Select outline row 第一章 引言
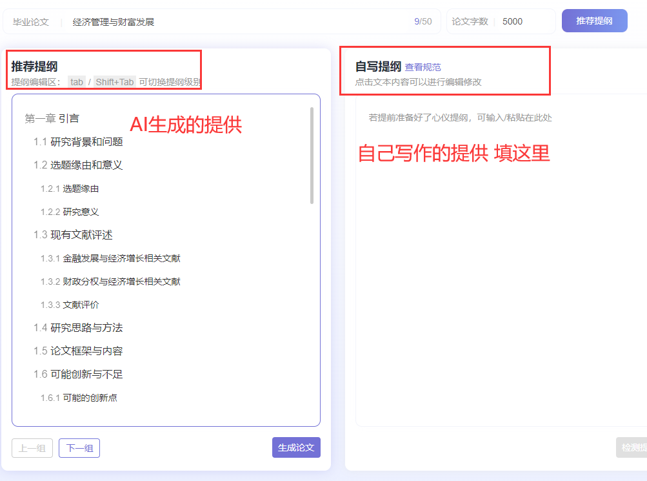Viewport: 647px width, 481px height. pos(52,119)
